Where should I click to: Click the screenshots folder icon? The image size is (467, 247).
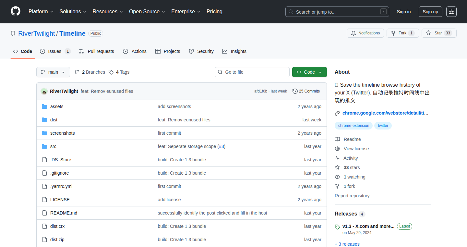[44, 133]
